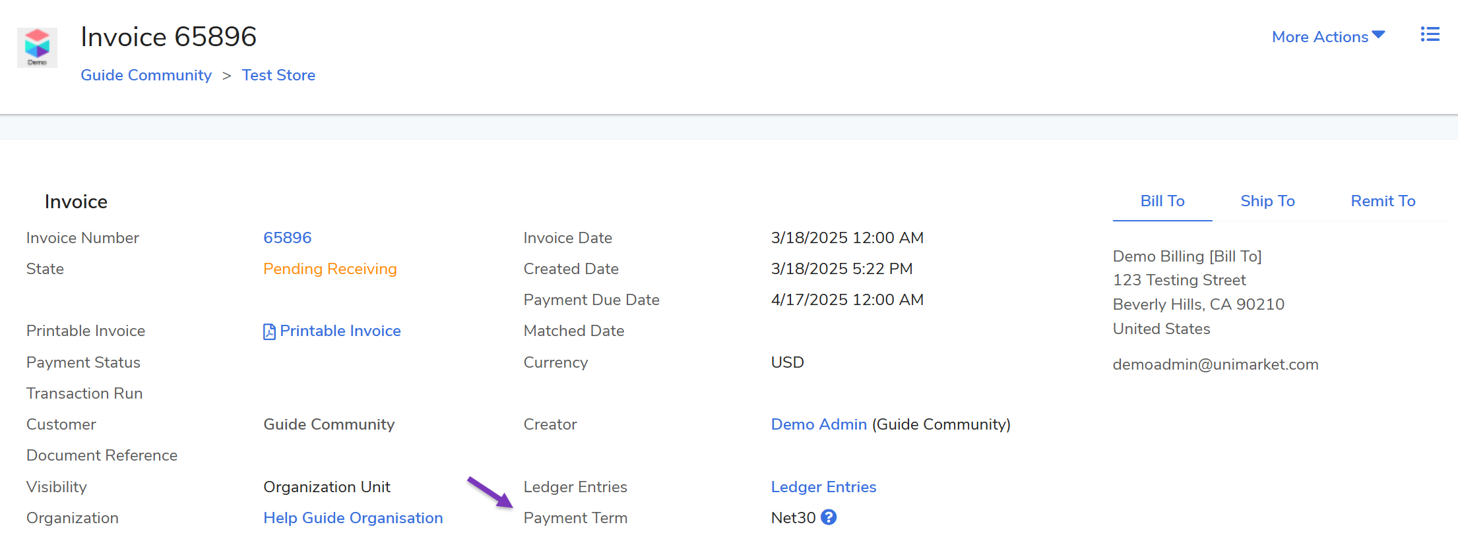Screen dimensions: 1458x537
Task: Go to Test Store breadcrumb link
Action: 278,75
